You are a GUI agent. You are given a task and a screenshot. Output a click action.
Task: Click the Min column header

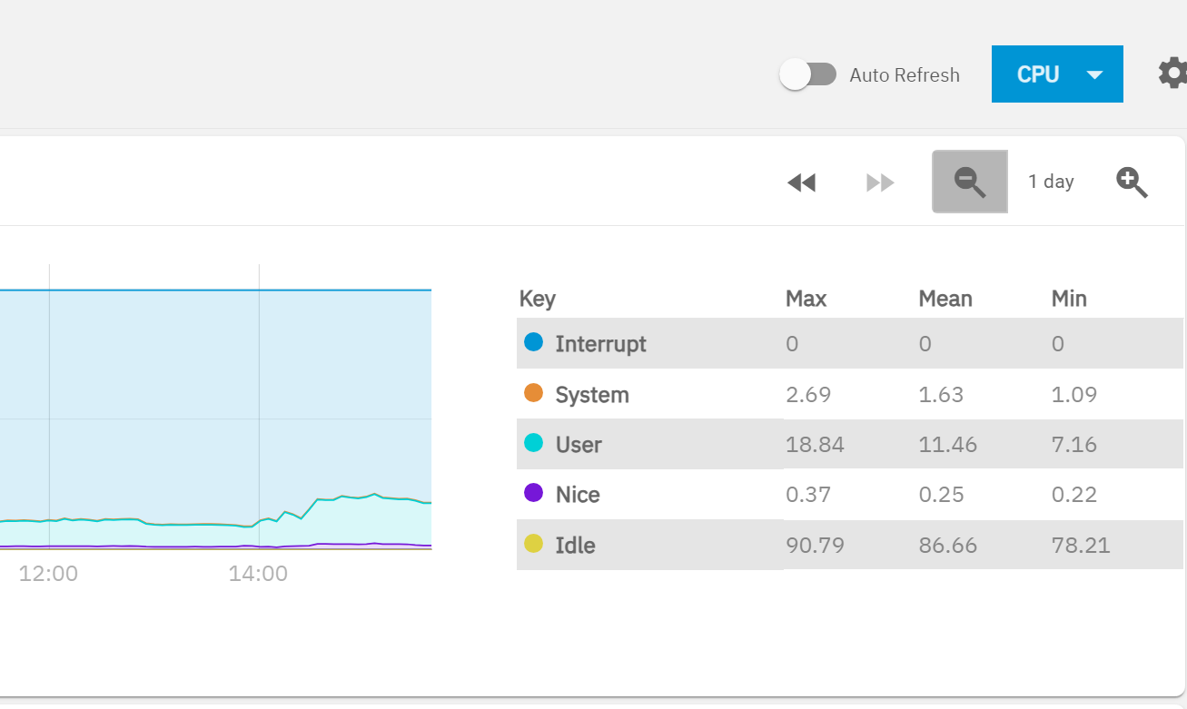[1068, 299]
